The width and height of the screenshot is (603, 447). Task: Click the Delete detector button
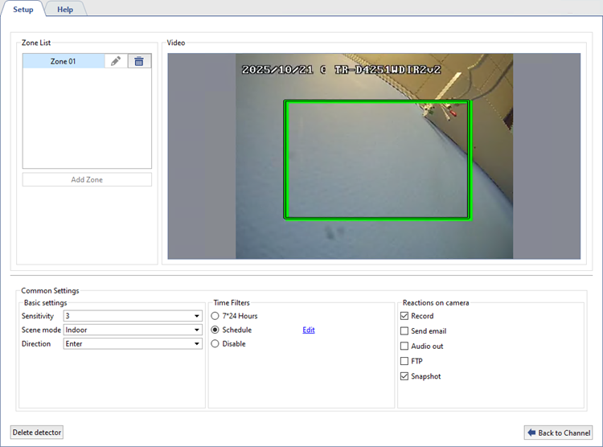(37, 433)
